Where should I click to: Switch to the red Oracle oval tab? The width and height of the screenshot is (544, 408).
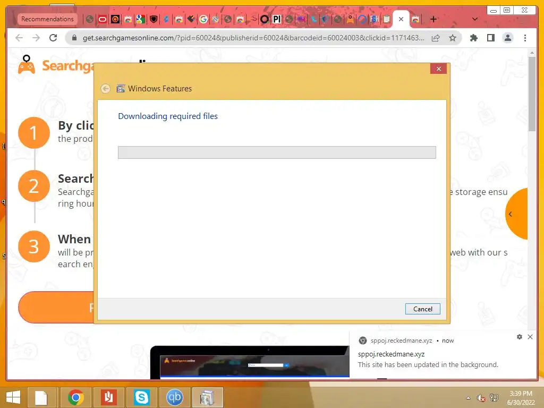tap(103, 19)
